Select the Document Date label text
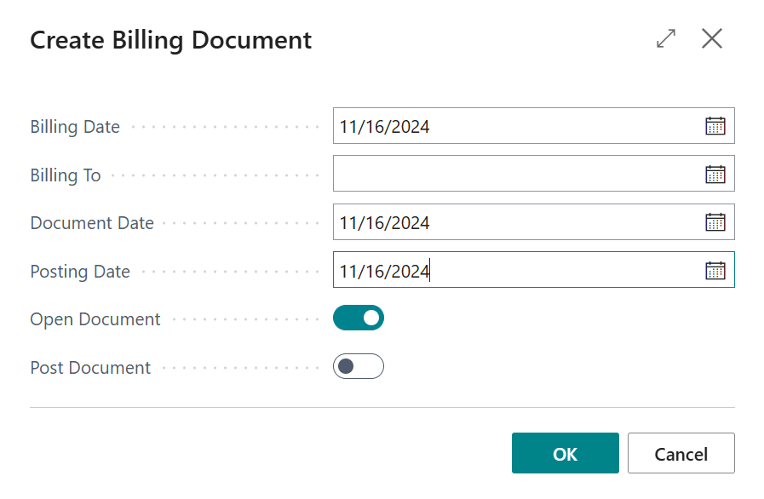The width and height of the screenshot is (764, 499). (x=92, y=223)
